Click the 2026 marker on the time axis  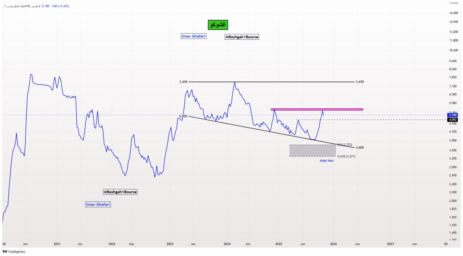(334, 244)
